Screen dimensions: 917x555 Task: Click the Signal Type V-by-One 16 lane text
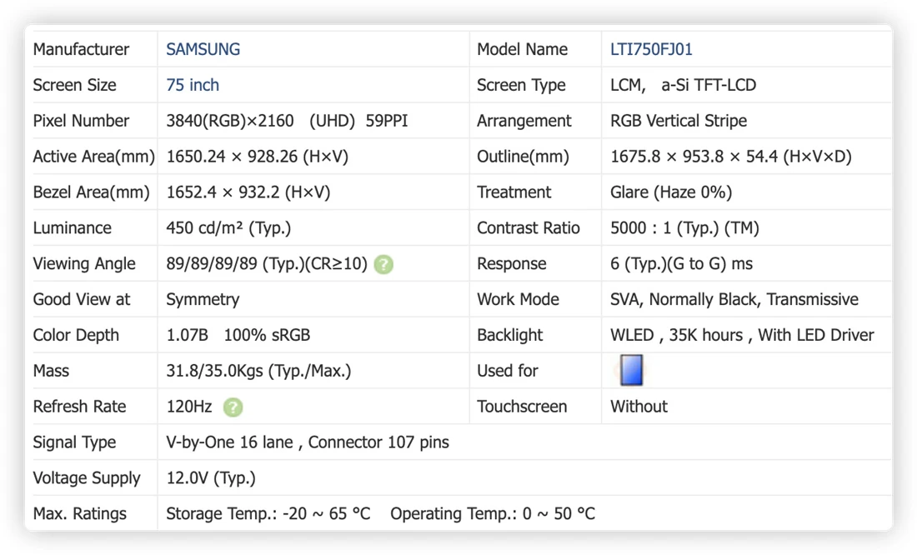pos(229,442)
